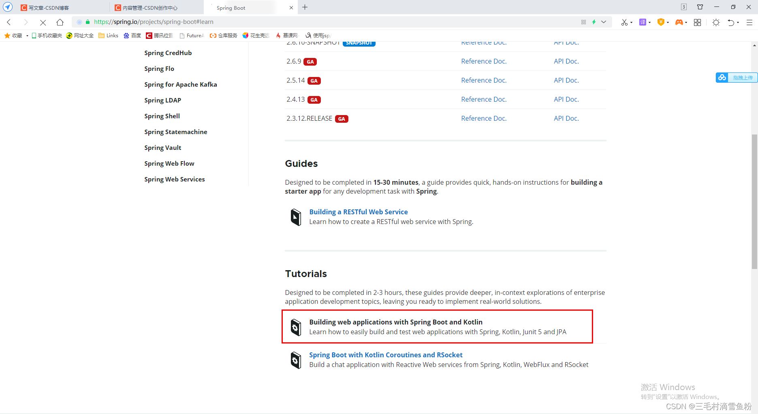Open Spring Statemachine in the sidebar
Screen dimensions: 758x414
[x=176, y=132]
